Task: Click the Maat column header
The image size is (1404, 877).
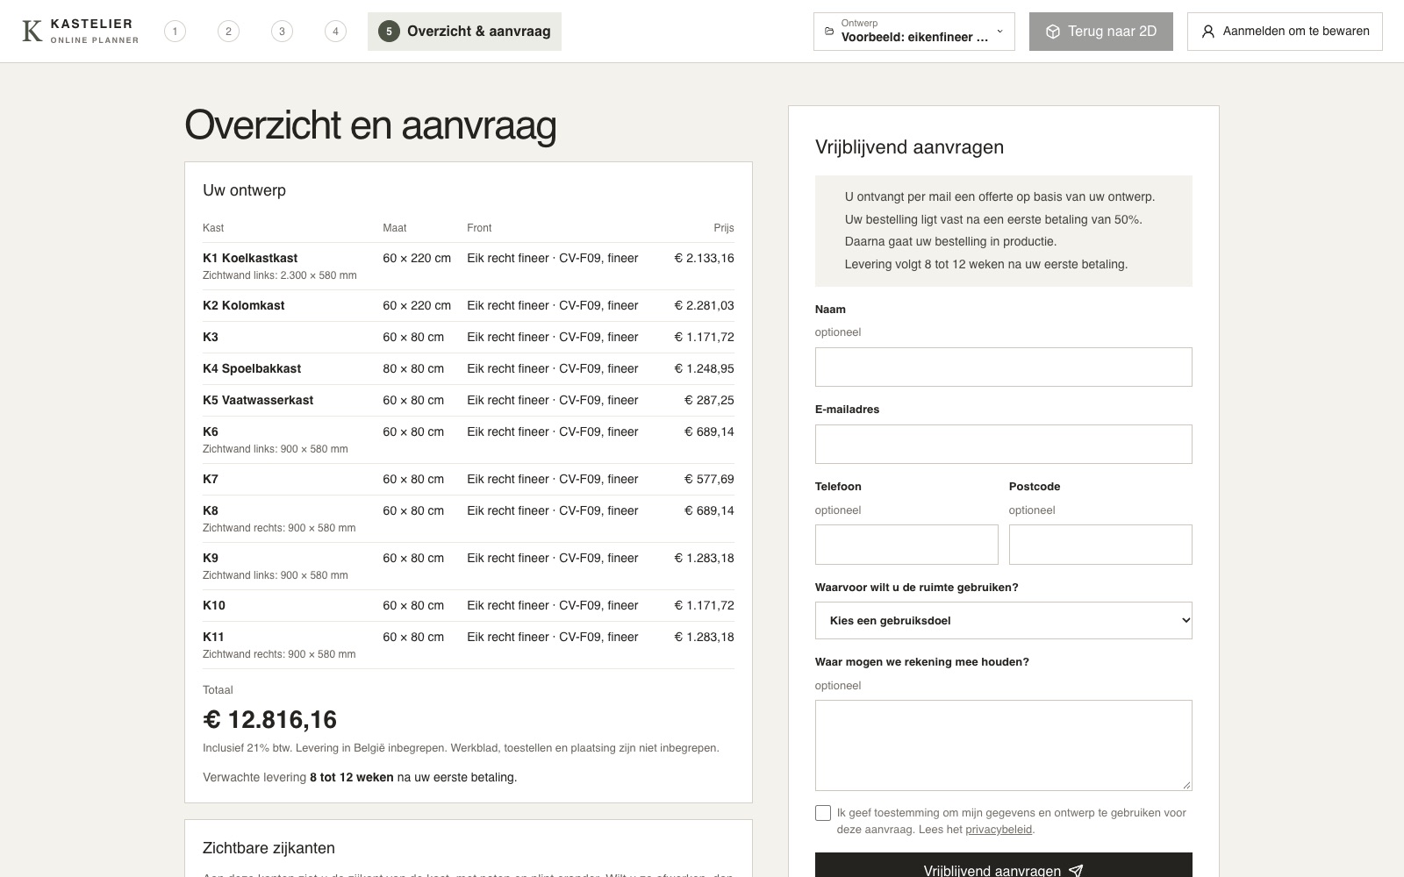Action: 395,228
